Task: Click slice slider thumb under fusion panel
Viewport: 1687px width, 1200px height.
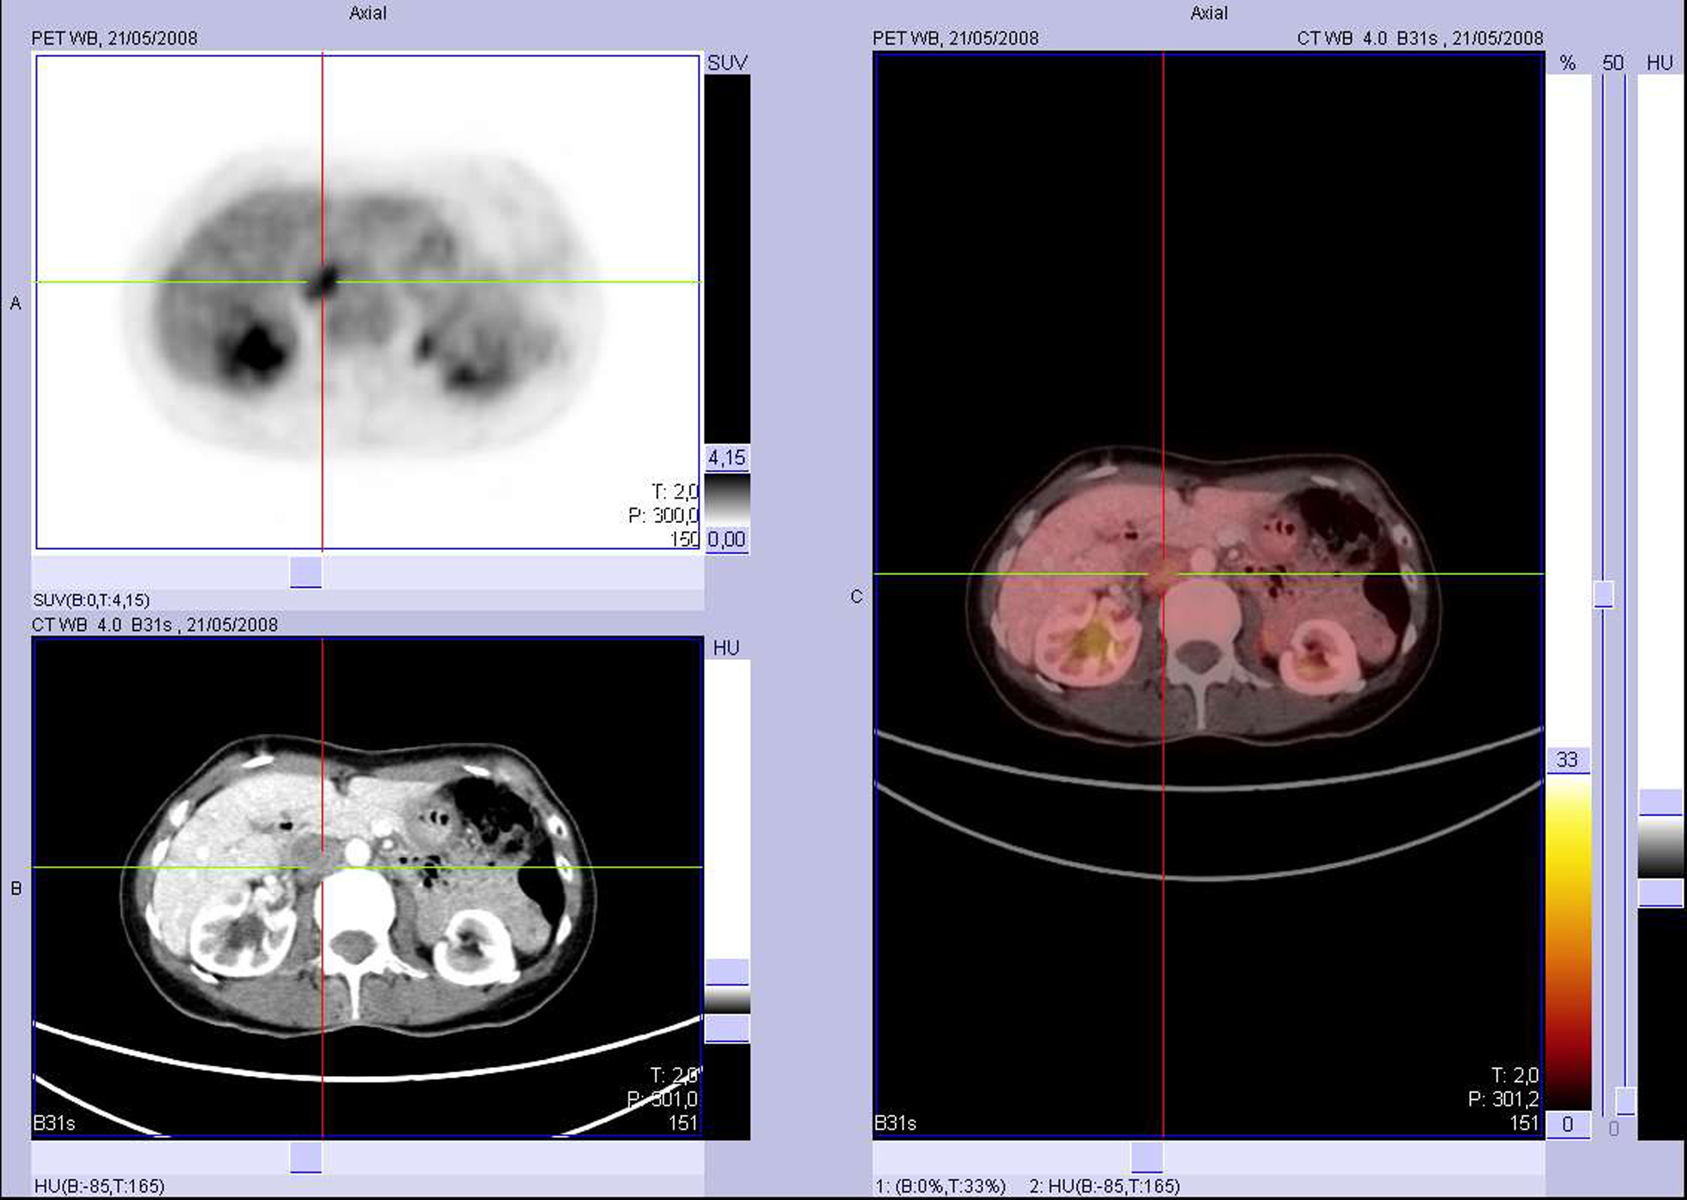Action: click(1147, 1157)
